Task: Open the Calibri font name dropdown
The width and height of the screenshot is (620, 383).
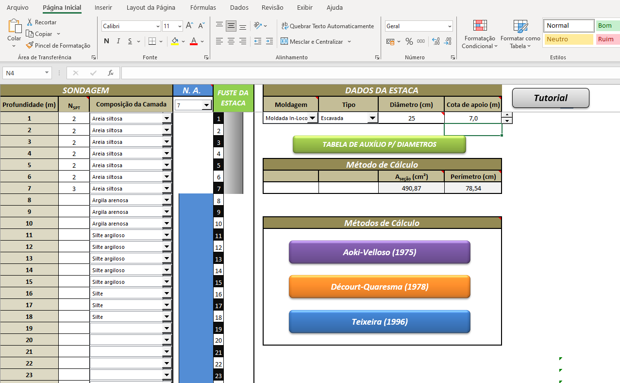Action: (x=158, y=26)
